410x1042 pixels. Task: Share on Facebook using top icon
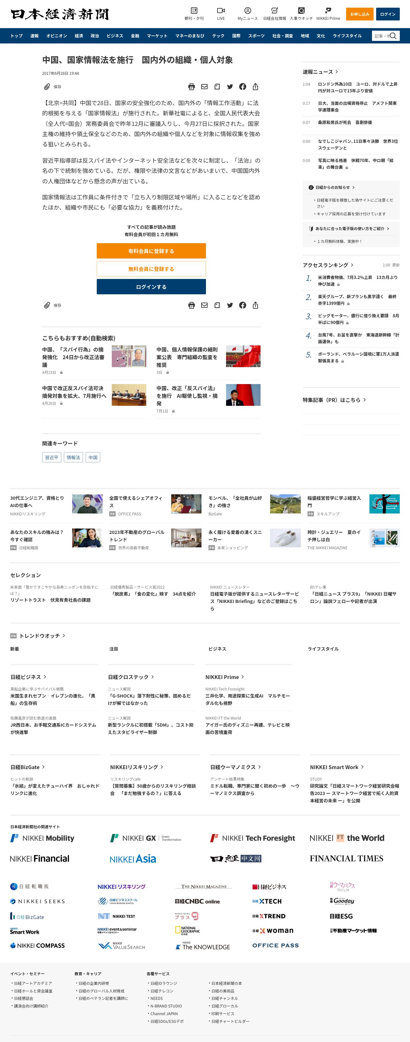click(243, 87)
